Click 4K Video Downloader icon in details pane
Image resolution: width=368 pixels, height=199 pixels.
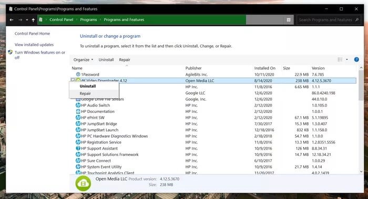(x=83, y=183)
